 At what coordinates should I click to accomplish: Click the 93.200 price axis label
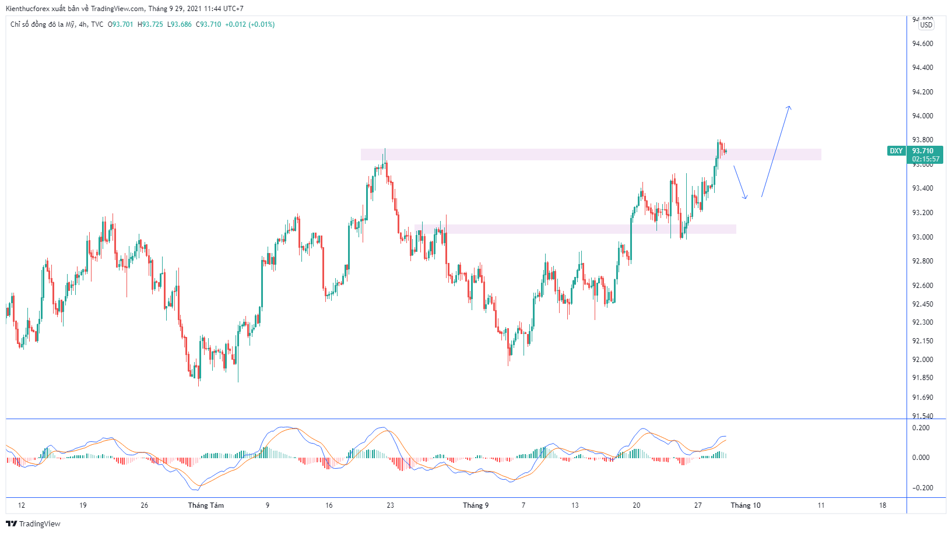point(923,213)
